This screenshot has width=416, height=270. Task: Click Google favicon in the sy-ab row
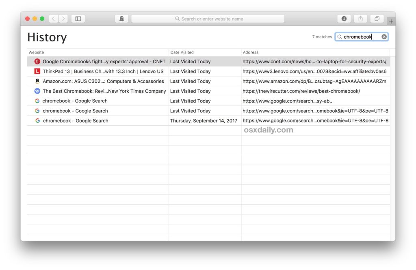[37, 101]
